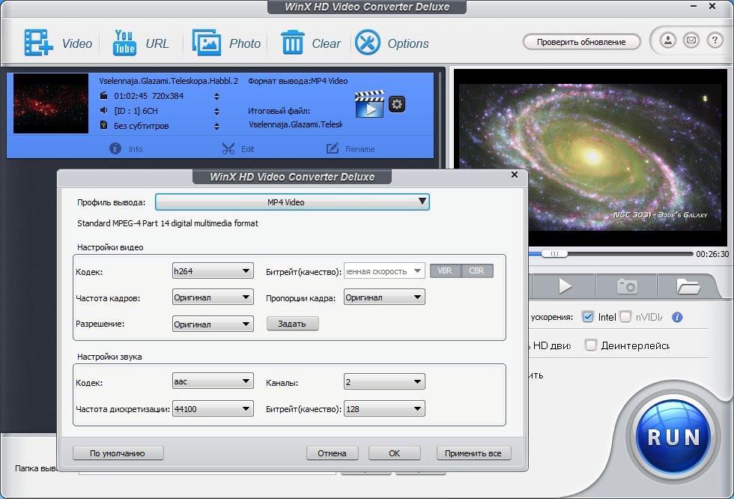This screenshot has width=734, height=499.
Task: Click the Video toolbar label
Action: tap(76, 43)
